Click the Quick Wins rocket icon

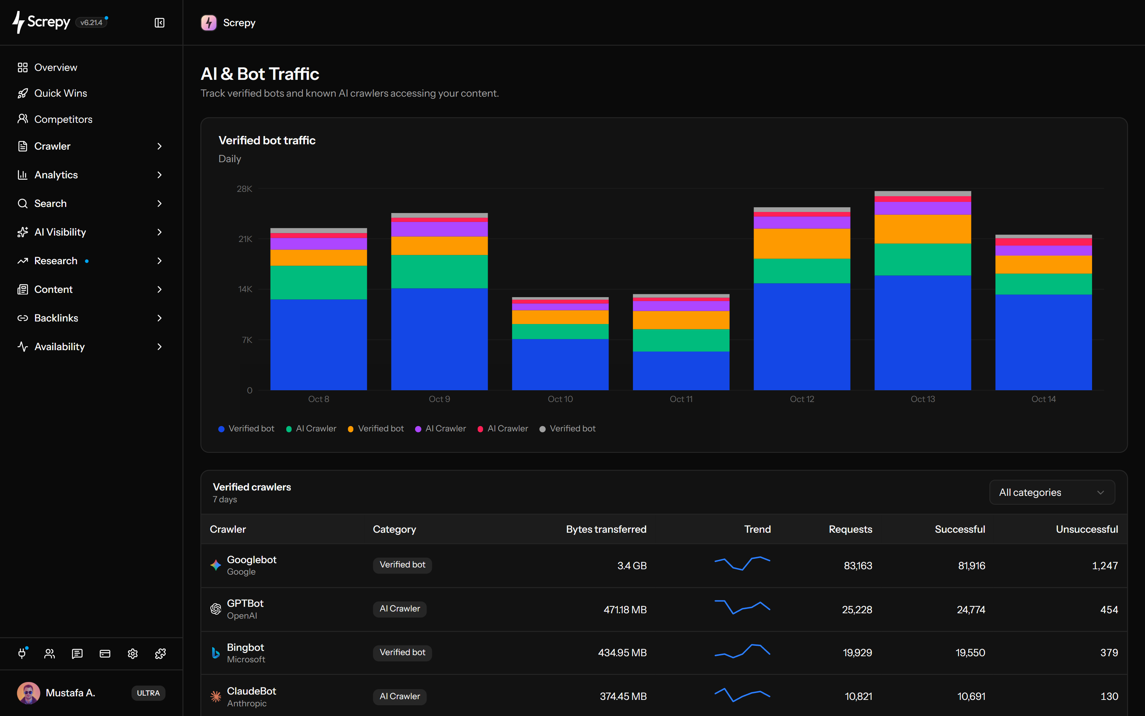pyautogui.click(x=23, y=93)
